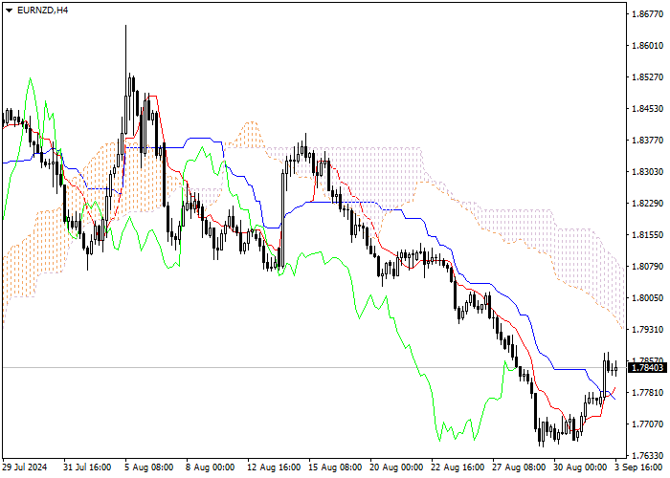Screen dimensions: 670x478
Task: Click the 12 Aug 16:00 time label
Action: (x=274, y=467)
